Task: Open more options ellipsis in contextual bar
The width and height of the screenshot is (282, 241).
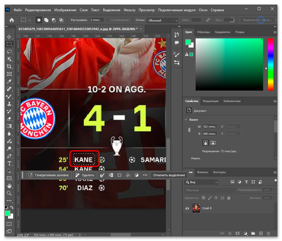Action: pyautogui.click(x=145, y=175)
